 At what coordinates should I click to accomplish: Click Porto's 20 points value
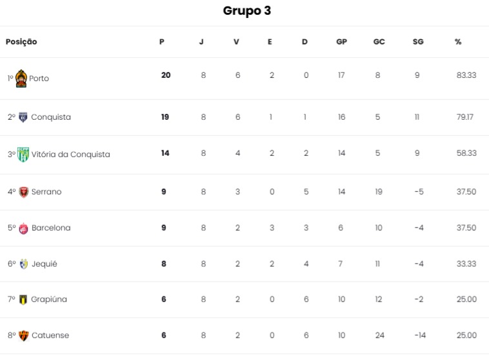(166, 75)
